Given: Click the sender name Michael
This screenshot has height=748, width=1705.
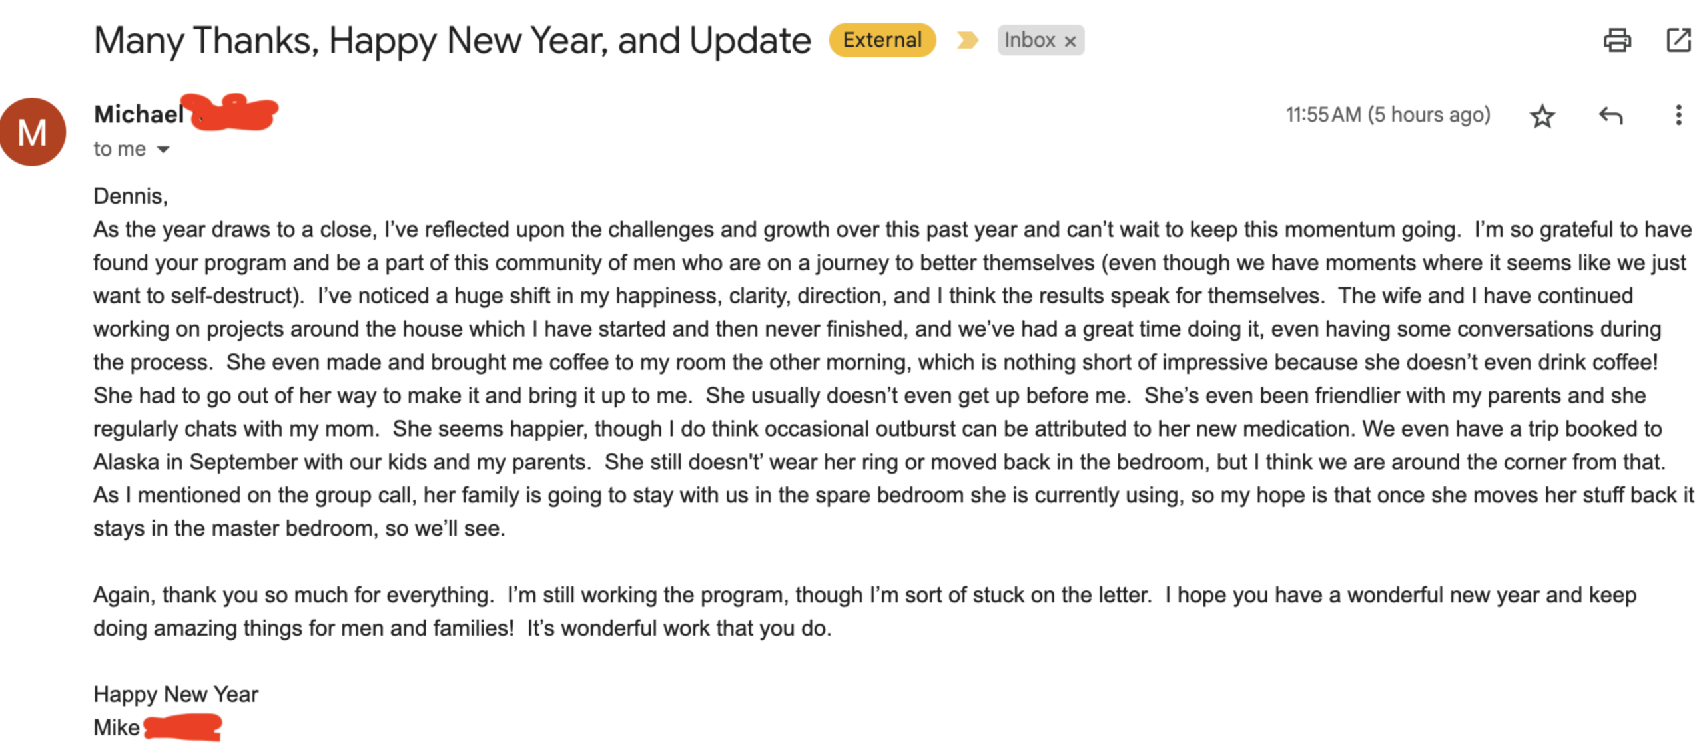Looking at the screenshot, I should point(139,114).
